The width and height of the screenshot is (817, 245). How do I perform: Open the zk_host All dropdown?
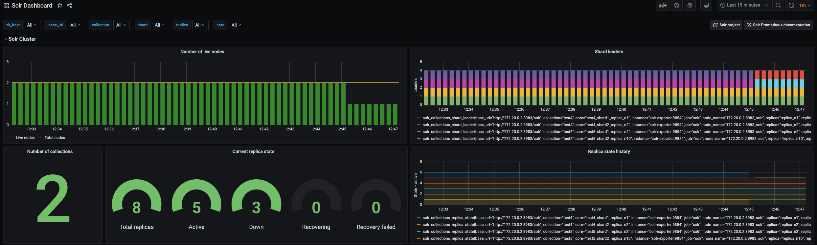tap(32, 25)
